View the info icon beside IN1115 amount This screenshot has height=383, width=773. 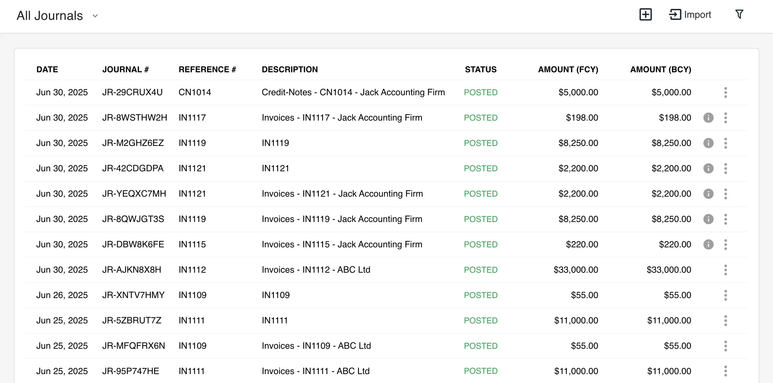coord(709,244)
